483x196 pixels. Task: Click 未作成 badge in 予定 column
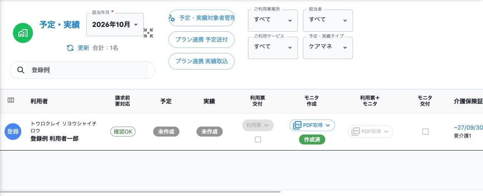[x=166, y=132]
